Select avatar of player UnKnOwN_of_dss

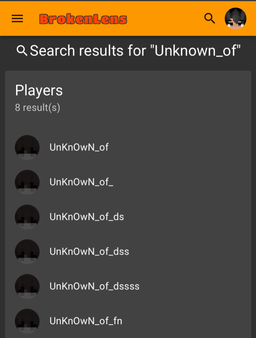point(27,252)
